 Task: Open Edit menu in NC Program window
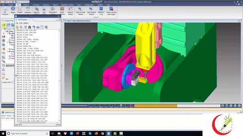pyautogui.click(x=21, y=23)
